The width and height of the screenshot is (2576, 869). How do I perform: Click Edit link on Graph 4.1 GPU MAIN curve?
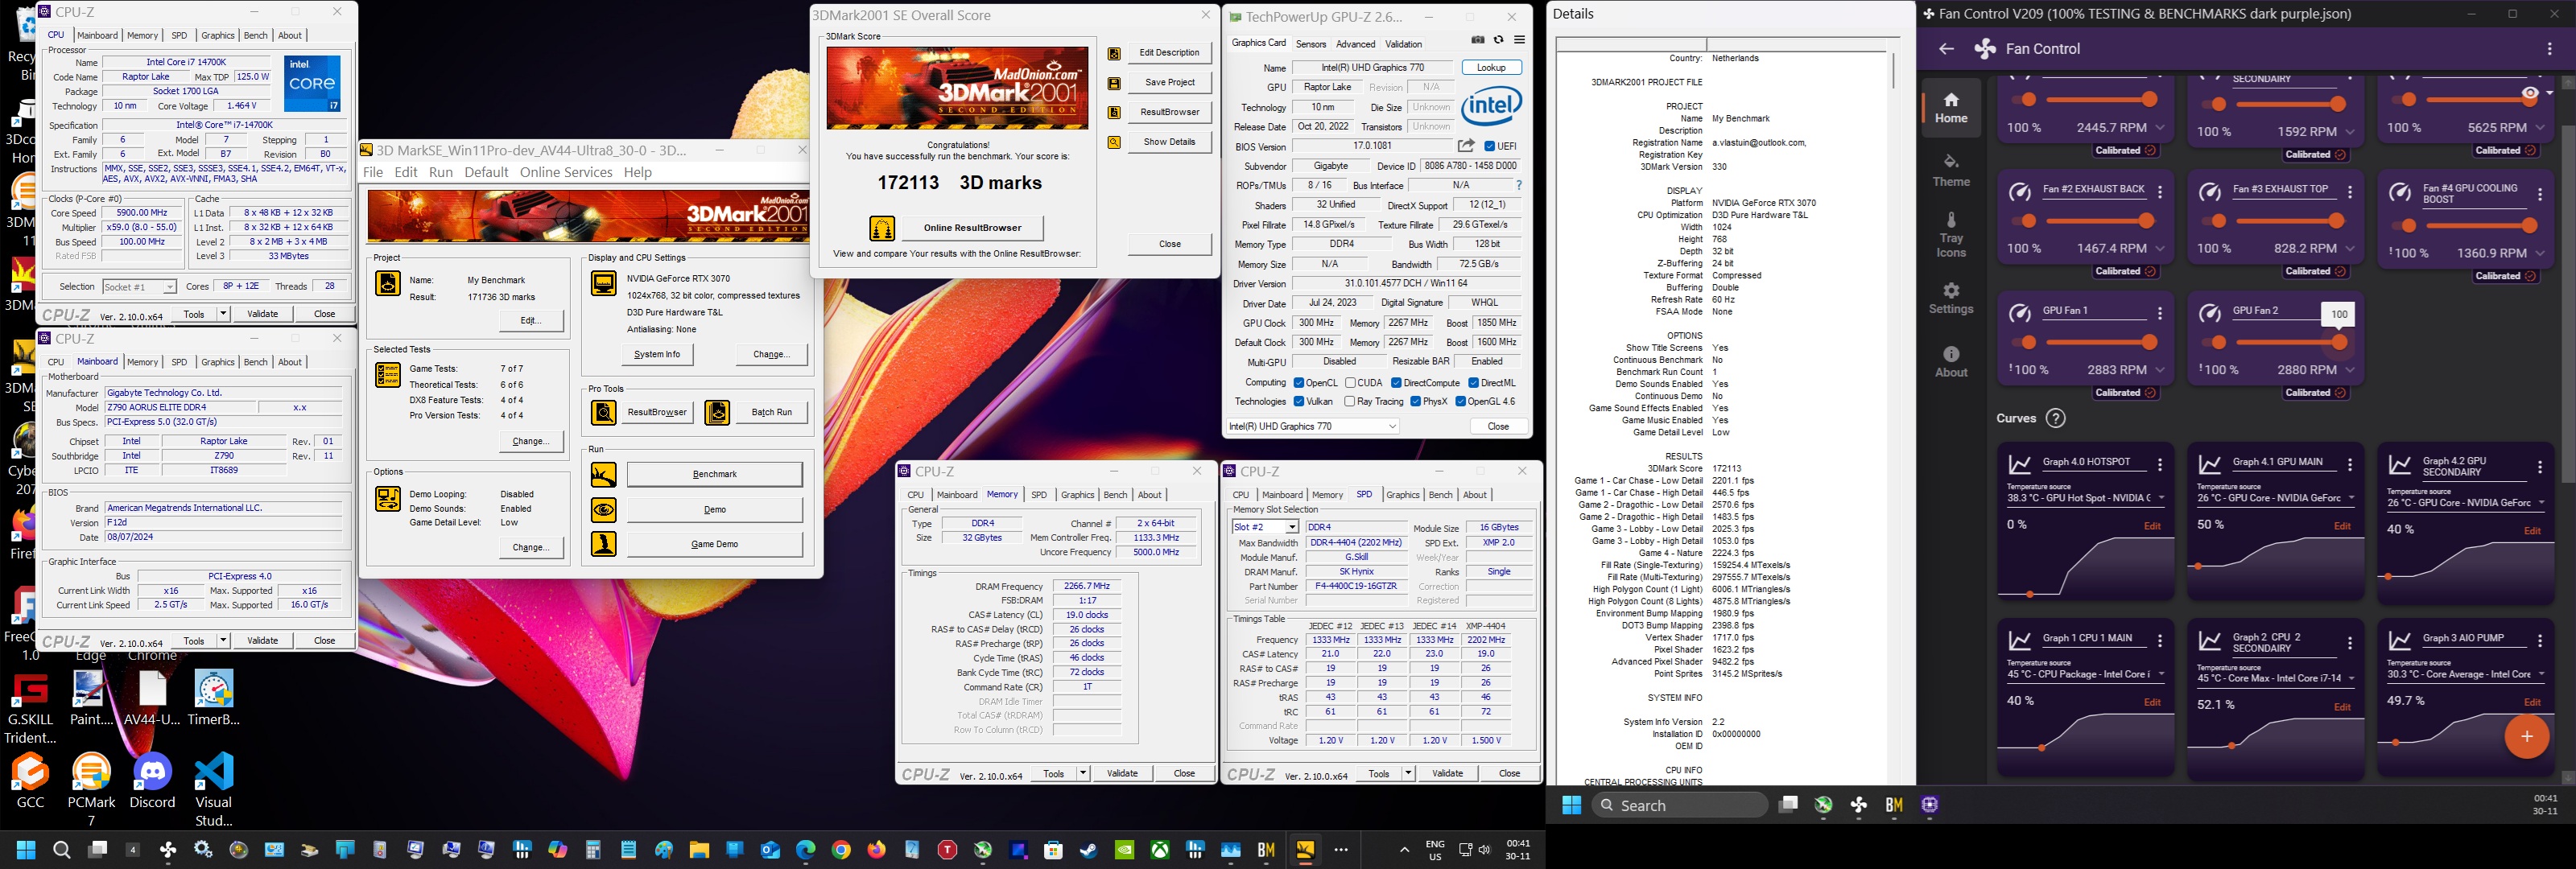[2342, 526]
